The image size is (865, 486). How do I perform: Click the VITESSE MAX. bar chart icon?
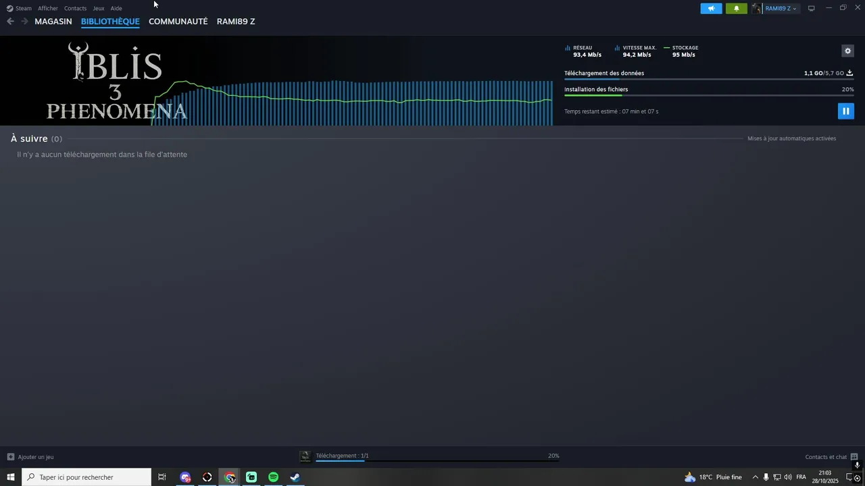(x=617, y=48)
